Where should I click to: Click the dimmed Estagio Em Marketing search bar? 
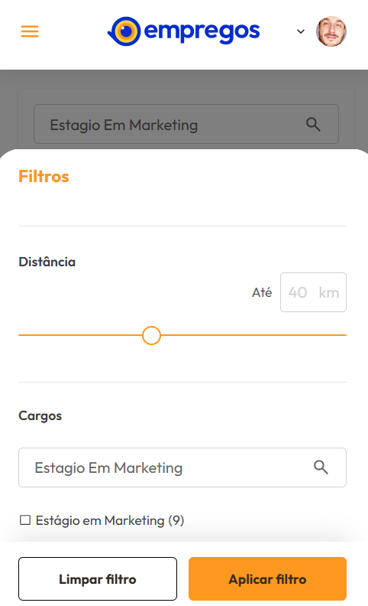coord(186,124)
